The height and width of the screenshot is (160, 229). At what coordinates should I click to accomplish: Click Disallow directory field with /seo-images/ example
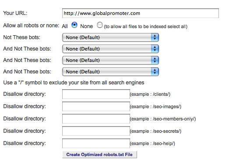point(96,106)
